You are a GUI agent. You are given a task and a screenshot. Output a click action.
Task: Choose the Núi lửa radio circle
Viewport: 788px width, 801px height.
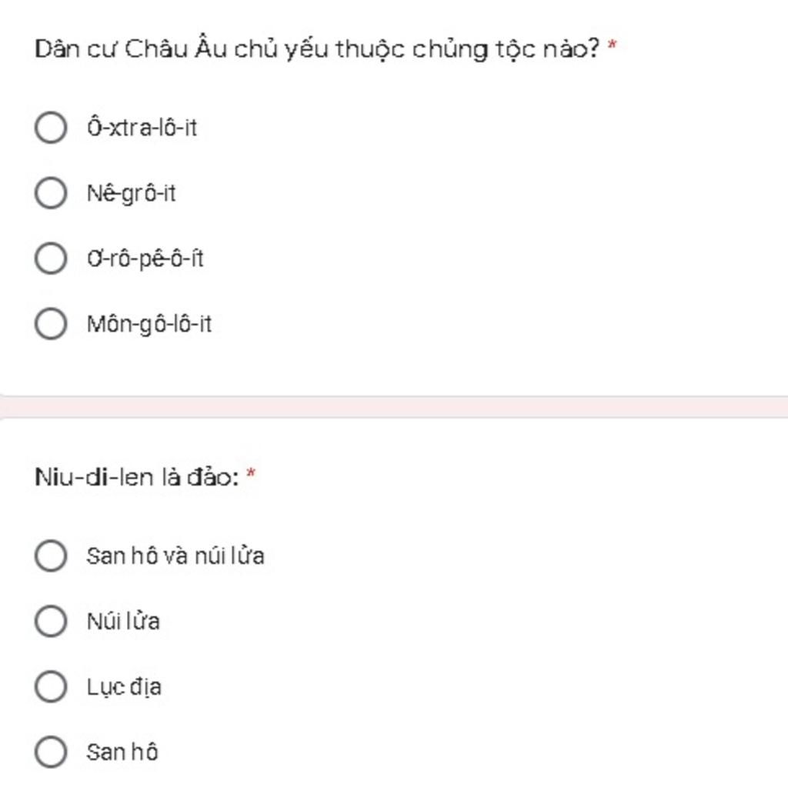click(51, 621)
